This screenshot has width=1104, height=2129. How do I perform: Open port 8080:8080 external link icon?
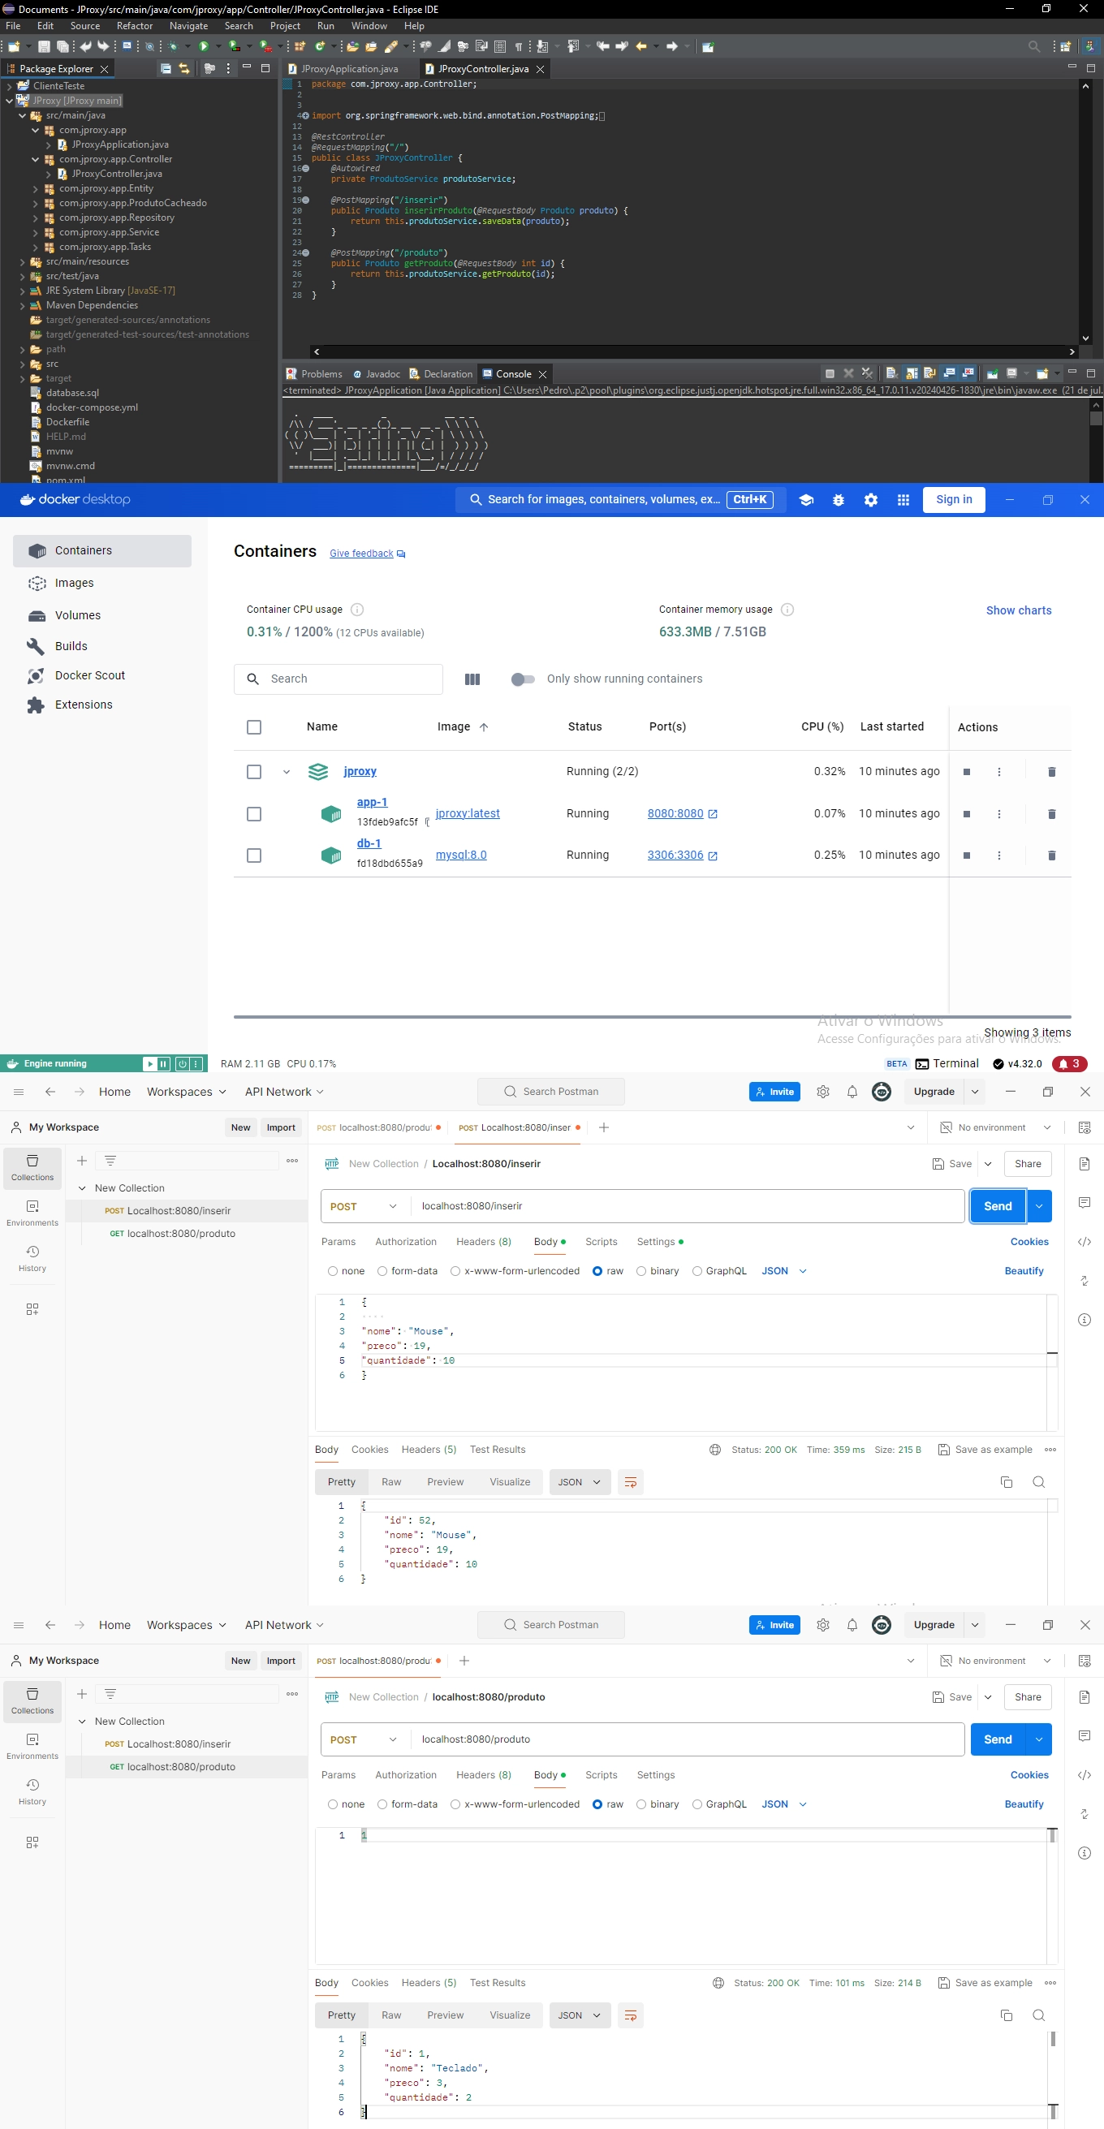[x=712, y=814]
